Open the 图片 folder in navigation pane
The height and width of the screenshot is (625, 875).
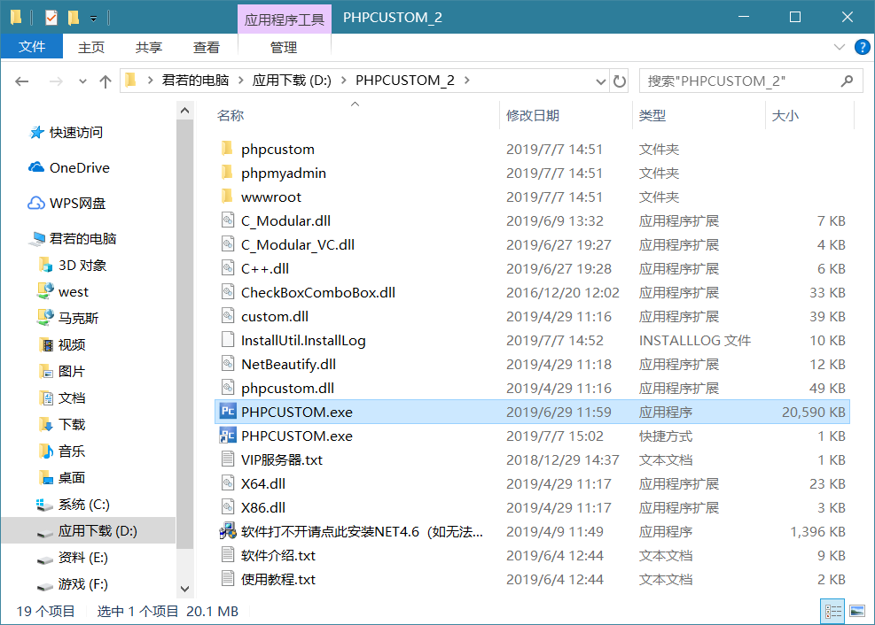(62, 372)
